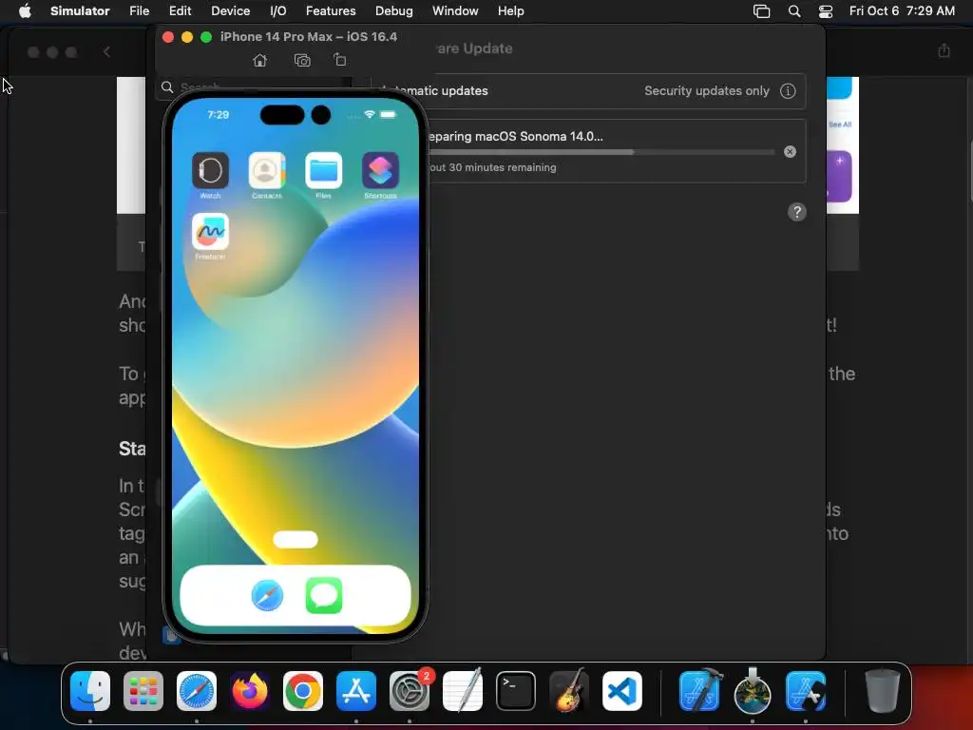Open Launchpad from the Dock
973x730 pixels.
pyautogui.click(x=143, y=691)
